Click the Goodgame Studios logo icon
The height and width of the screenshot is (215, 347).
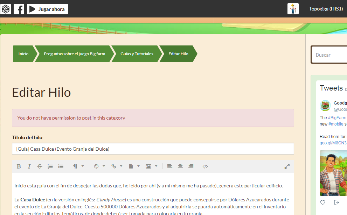(6, 9)
